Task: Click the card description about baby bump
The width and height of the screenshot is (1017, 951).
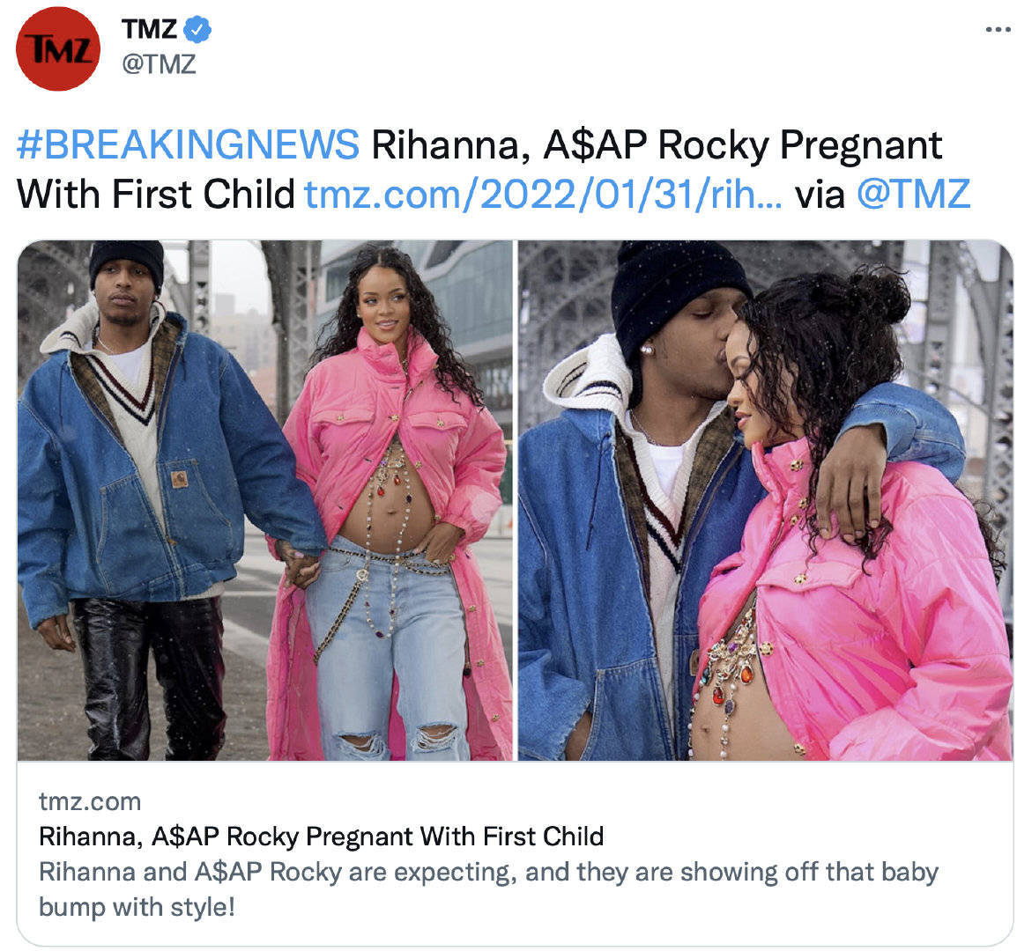Action: tap(488, 889)
